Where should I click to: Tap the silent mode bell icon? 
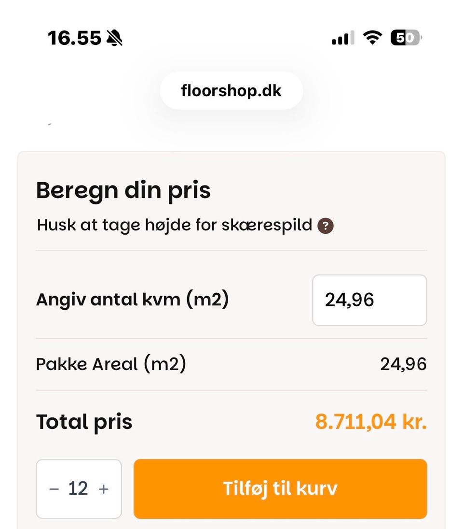pyautogui.click(x=114, y=38)
